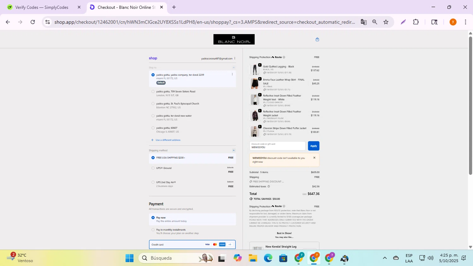The image size is (473, 266).
Task: Open a new browser tab
Action: point(174,7)
